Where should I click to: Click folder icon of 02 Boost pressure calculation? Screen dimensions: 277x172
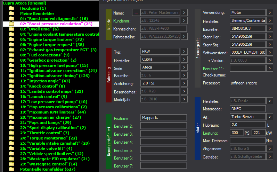(x=12, y=24)
